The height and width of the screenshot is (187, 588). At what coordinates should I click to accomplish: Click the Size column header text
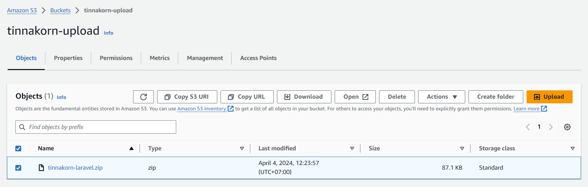374,148
